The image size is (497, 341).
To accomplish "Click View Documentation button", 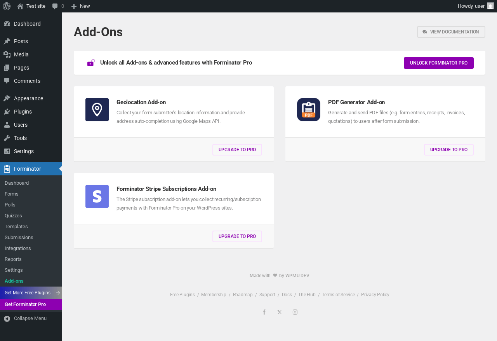I will (451, 32).
